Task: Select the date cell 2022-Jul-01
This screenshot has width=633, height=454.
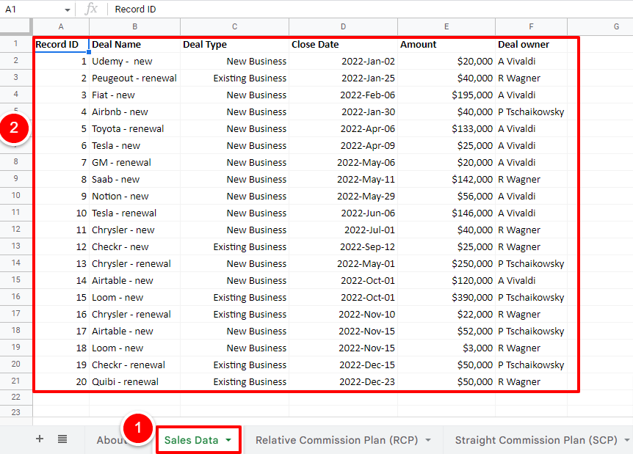Action: [x=343, y=230]
